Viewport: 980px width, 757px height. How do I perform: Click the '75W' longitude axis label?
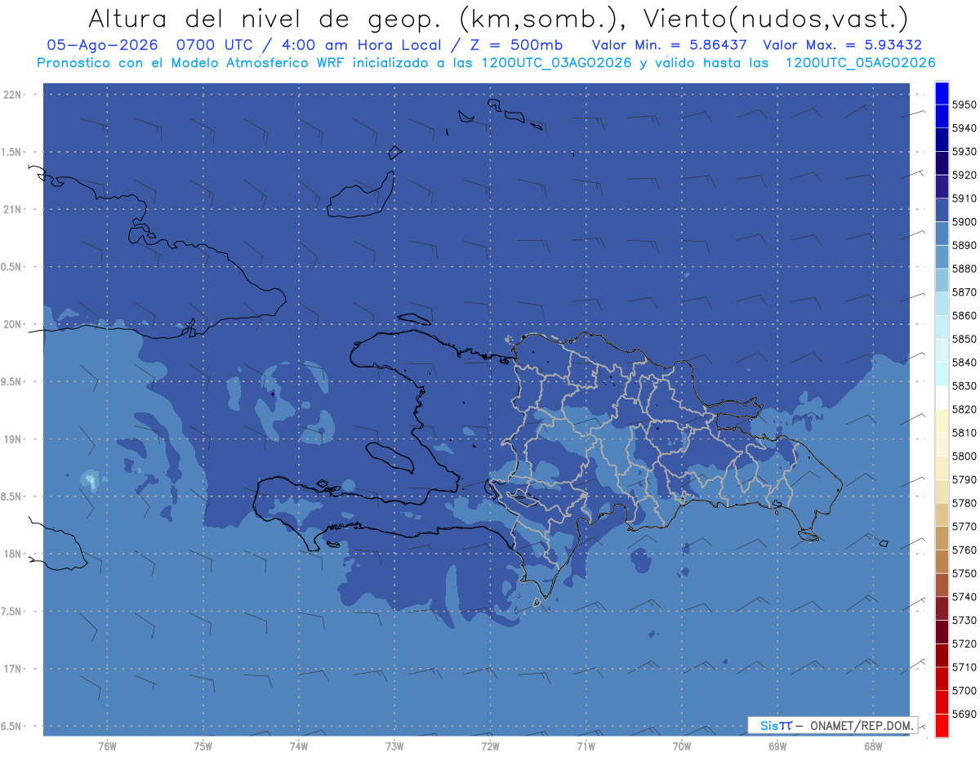click(203, 746)
